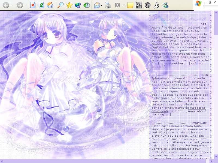Open the Forward history dropdown arrow
This screenshot has width=218, height=163.
coord(26,5)
